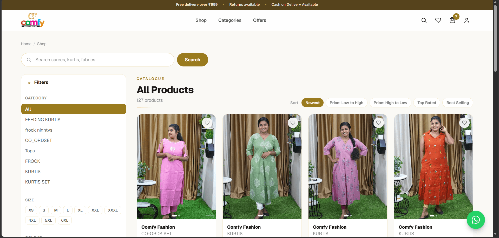Toggle the 6XL size filter
499x238 pixels.
point(65,220)
